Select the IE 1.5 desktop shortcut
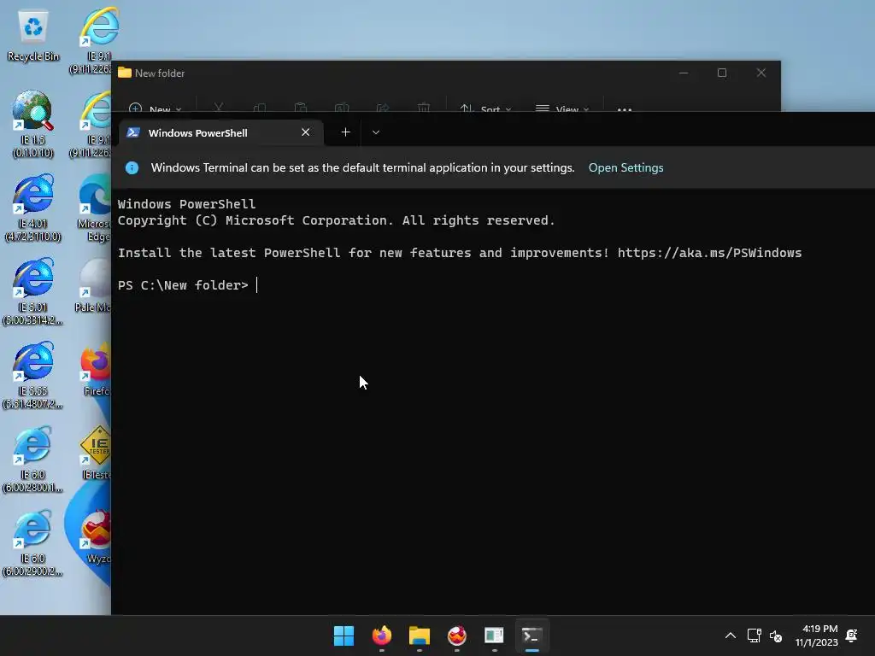The image size is (875, 656). tap(33, 124)
